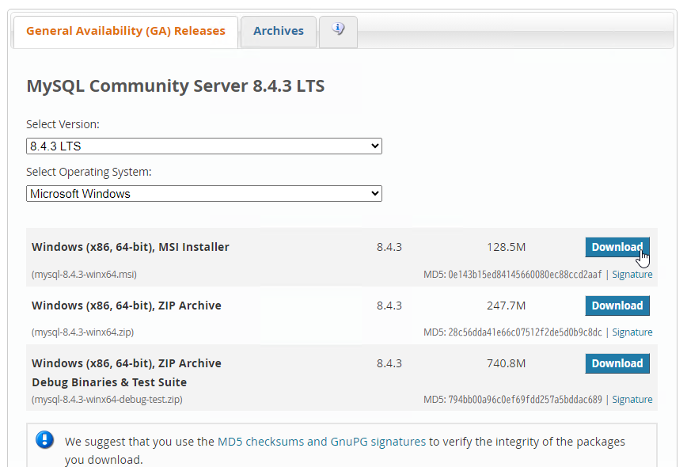The image size is (687, 467).
Task: Click the Select Version: label
Action: [63, 124]
